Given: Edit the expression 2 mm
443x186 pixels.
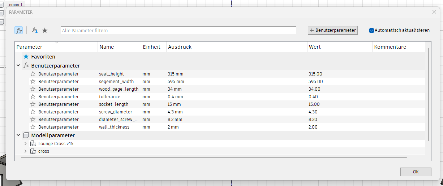Looking at the screenshot, I should click(x=173, y=127).
